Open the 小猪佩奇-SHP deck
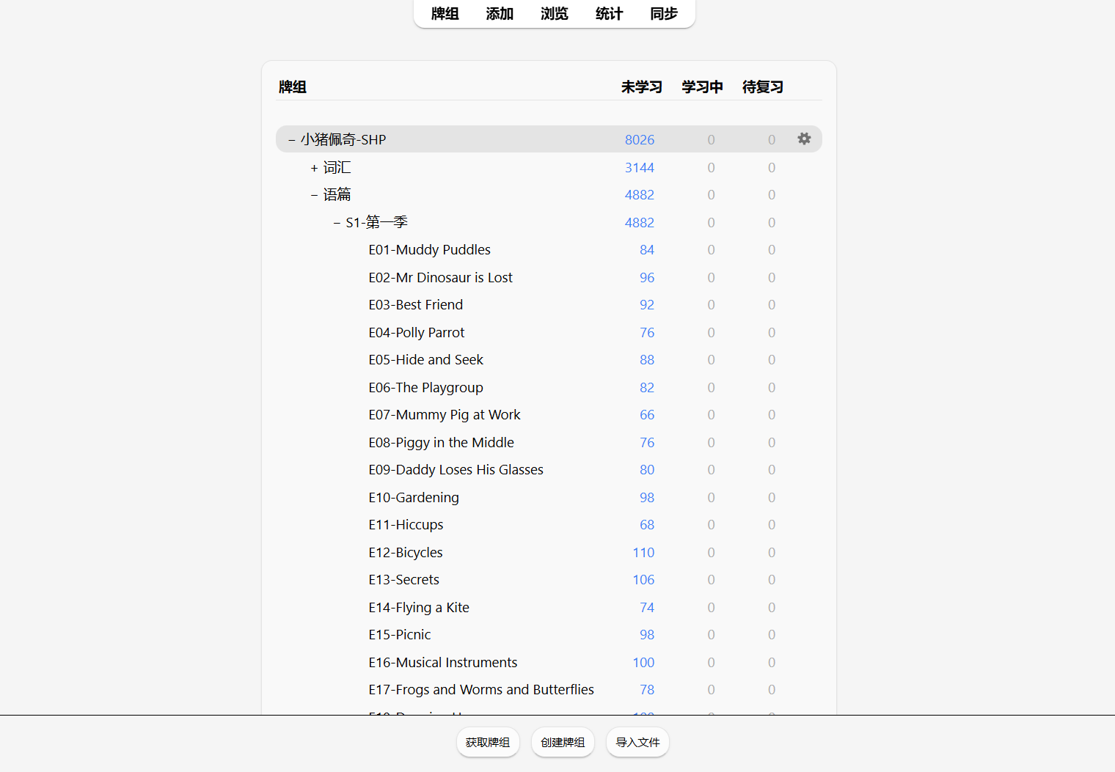Screen dimensions: 1115x772 (343, 139)
